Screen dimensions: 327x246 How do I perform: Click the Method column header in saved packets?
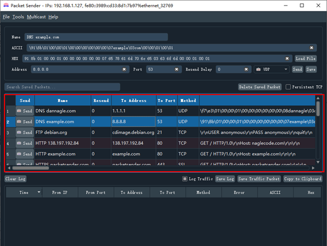pyautogui.click(x=188, y=100)
